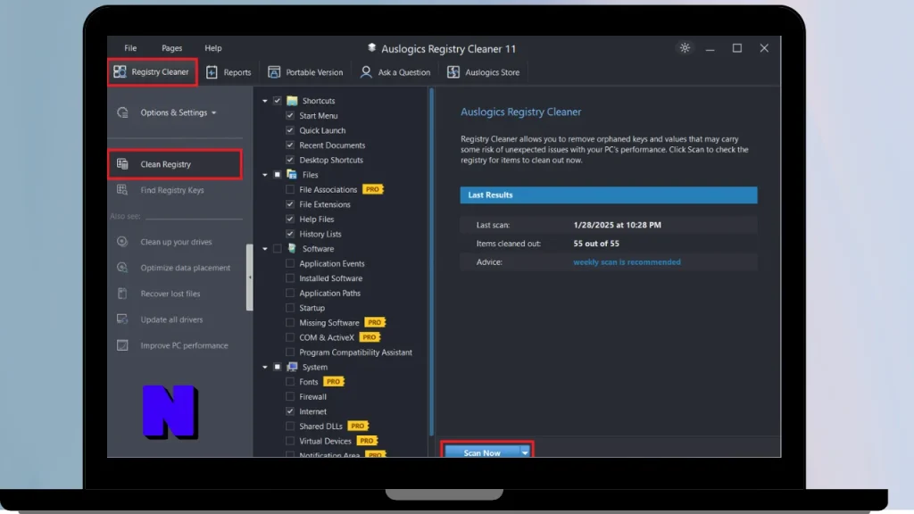The width and height of the screenshot is (914, 514).
Task: Click the Last Results header bar
Action: (609, 195)
